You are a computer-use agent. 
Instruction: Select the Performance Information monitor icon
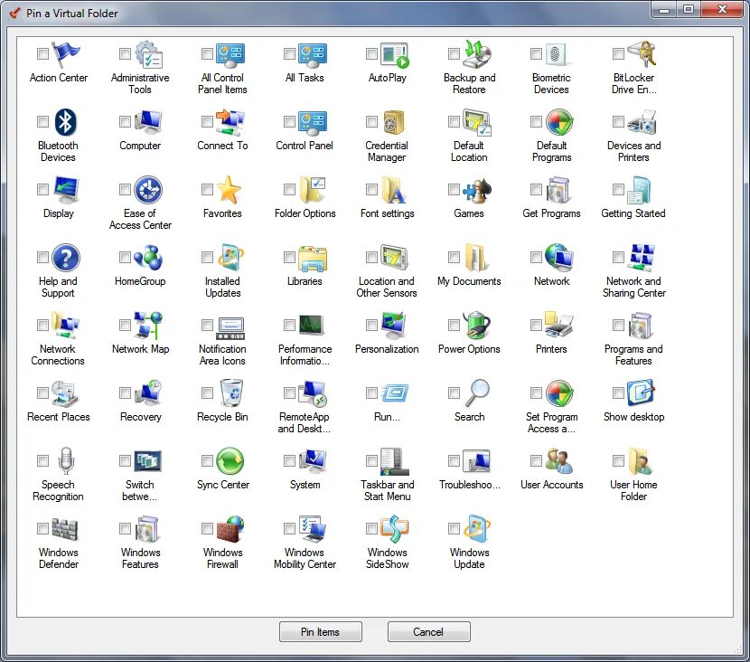point(312,325)
